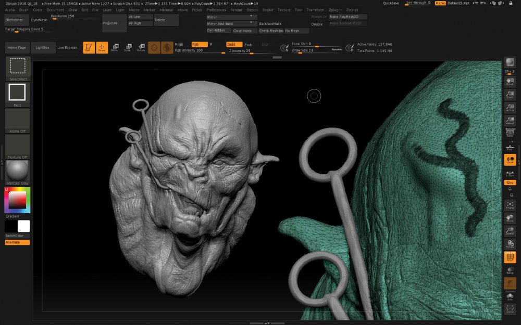Click the Rotate view icon in right shelf
The image size is (521, 325).
[510, 244]
